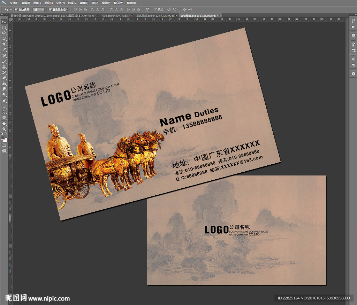Select the Smudge tool

(x=4, y=89)
